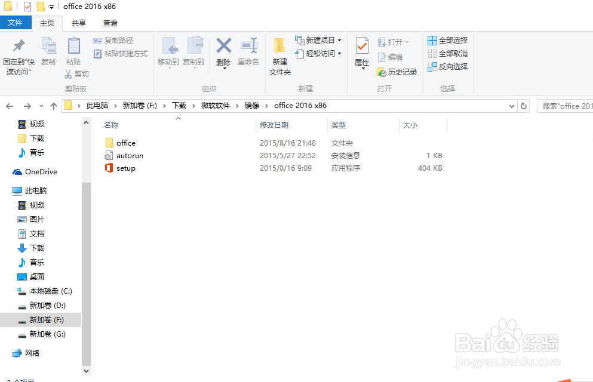
Task: Select the setup application file
Action: (x=125, y=168)
